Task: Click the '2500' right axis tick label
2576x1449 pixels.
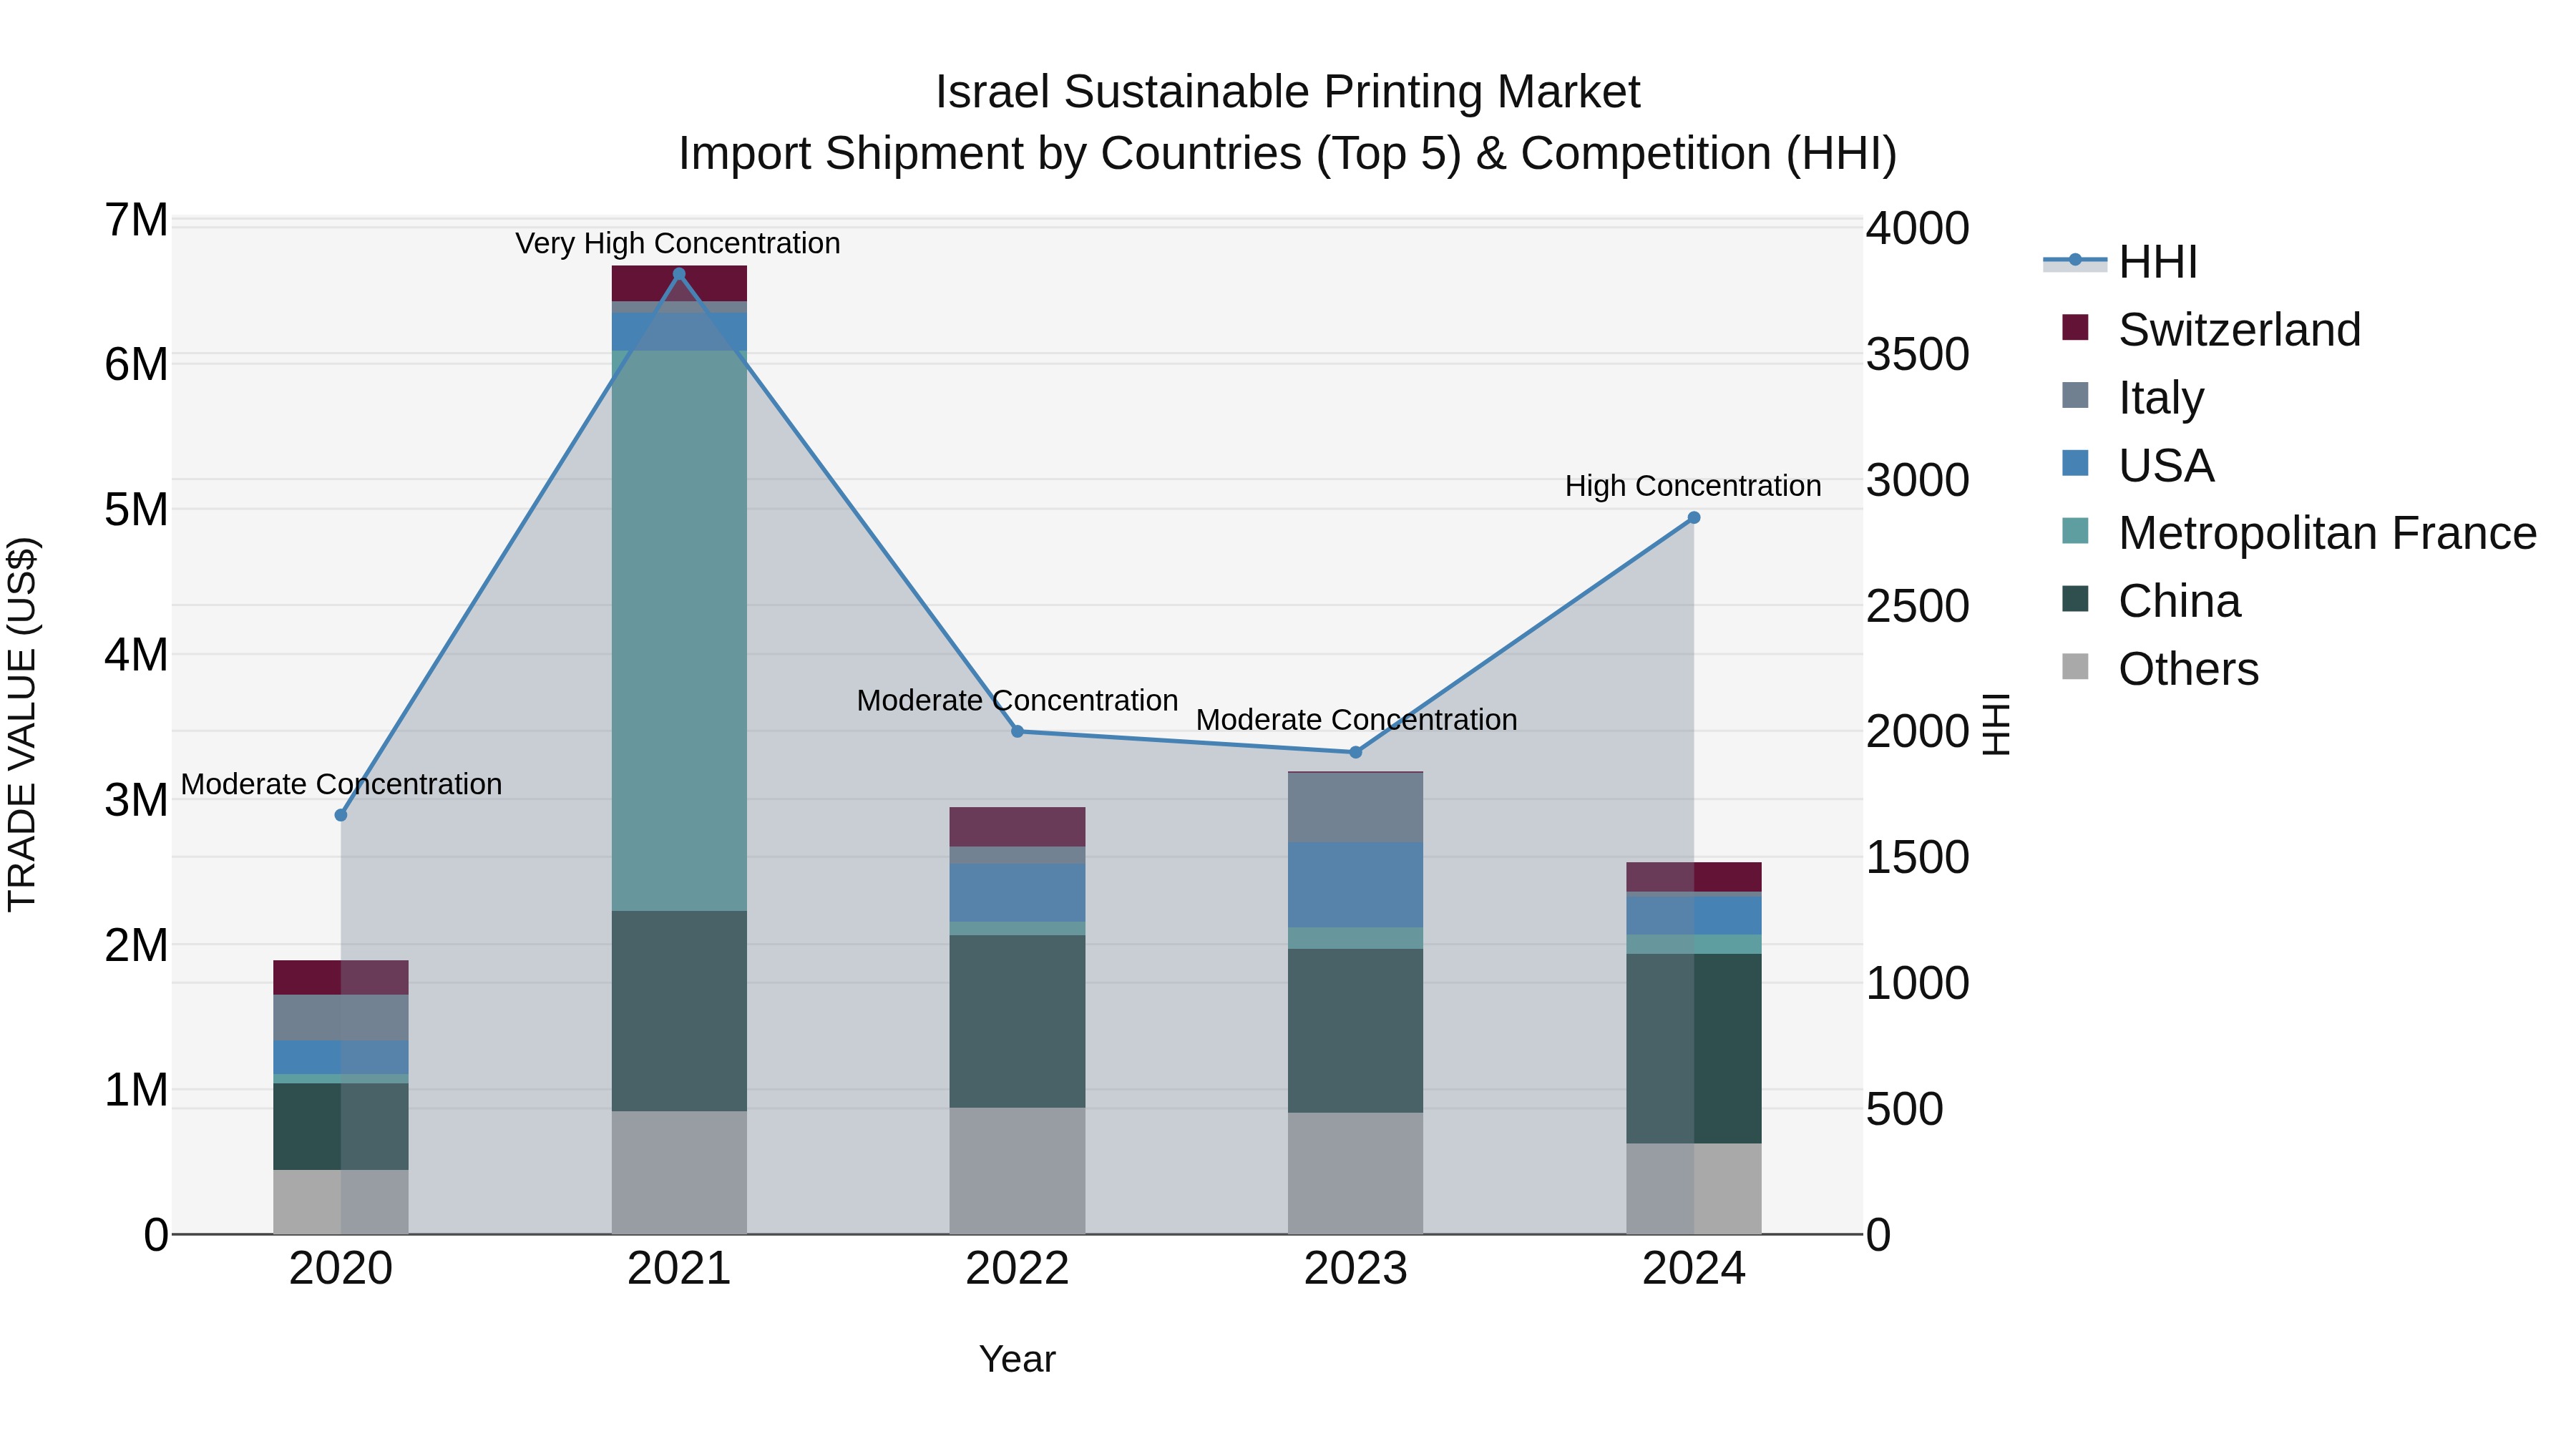Action: click(x=1918, y=606)
